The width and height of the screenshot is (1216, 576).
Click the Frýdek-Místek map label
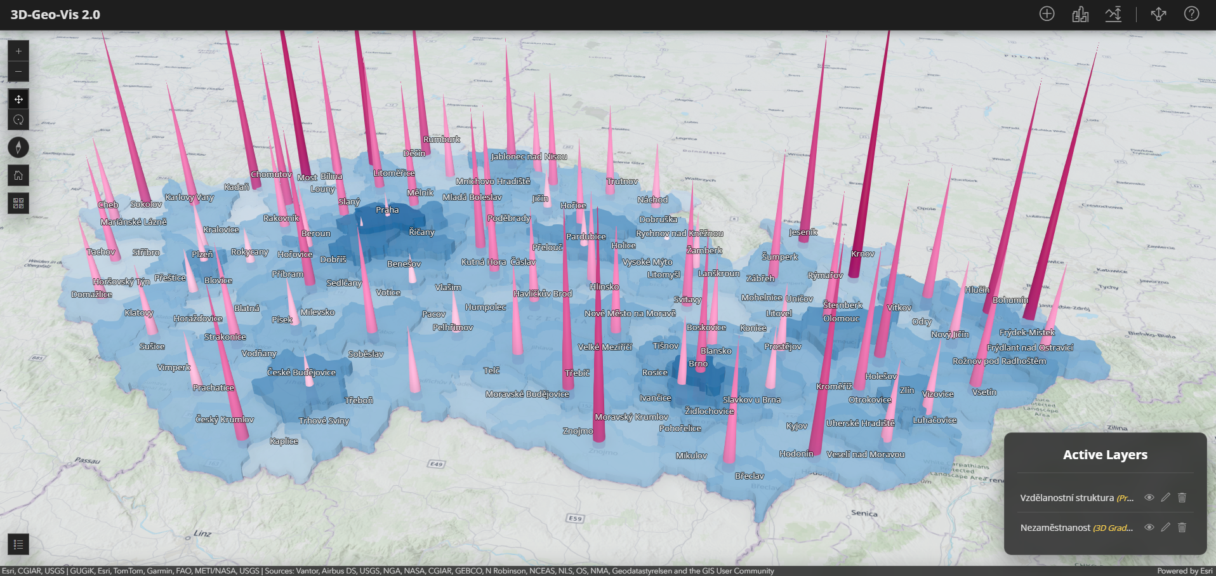1028,333
